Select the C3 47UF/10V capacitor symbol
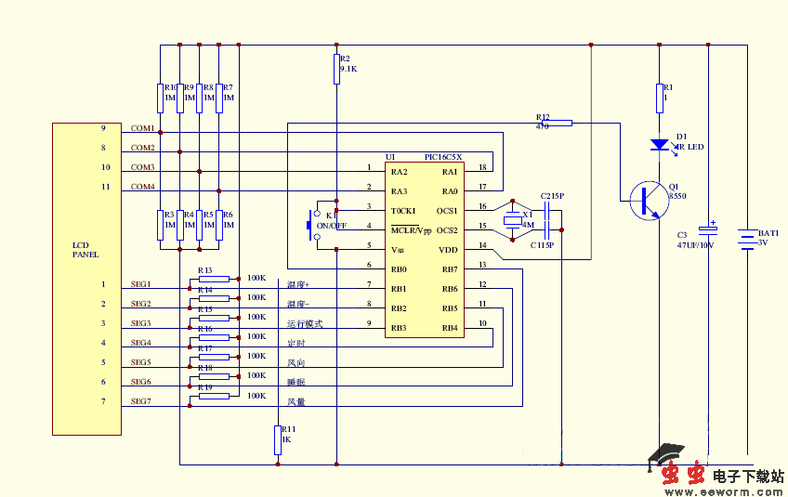 pos(709,233)
